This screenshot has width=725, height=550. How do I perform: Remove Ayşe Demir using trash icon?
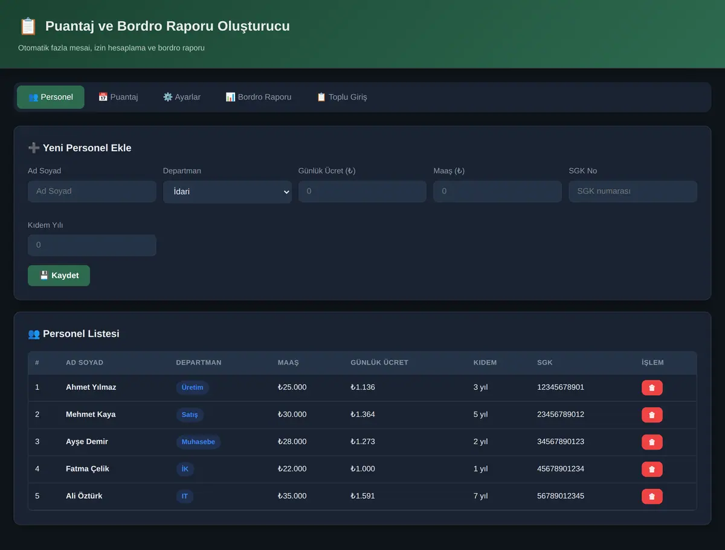point(652,442)
